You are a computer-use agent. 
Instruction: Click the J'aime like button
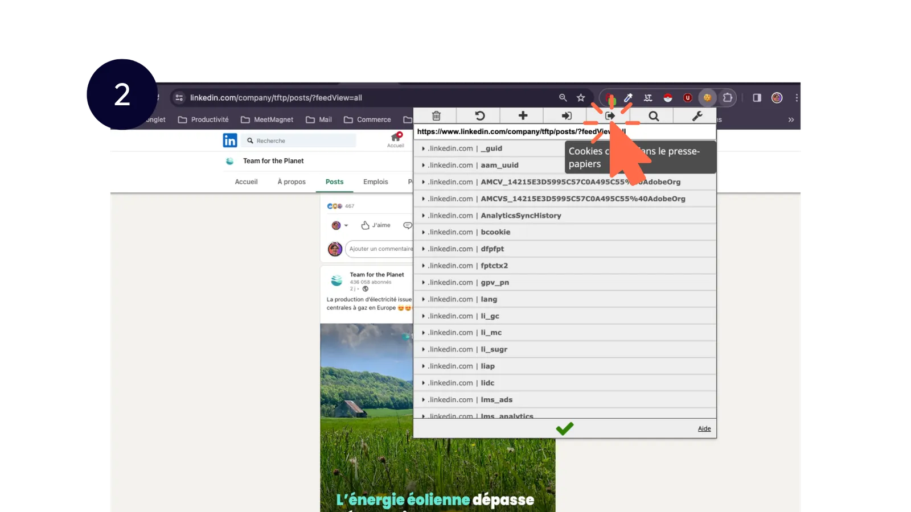pos(376,225)
